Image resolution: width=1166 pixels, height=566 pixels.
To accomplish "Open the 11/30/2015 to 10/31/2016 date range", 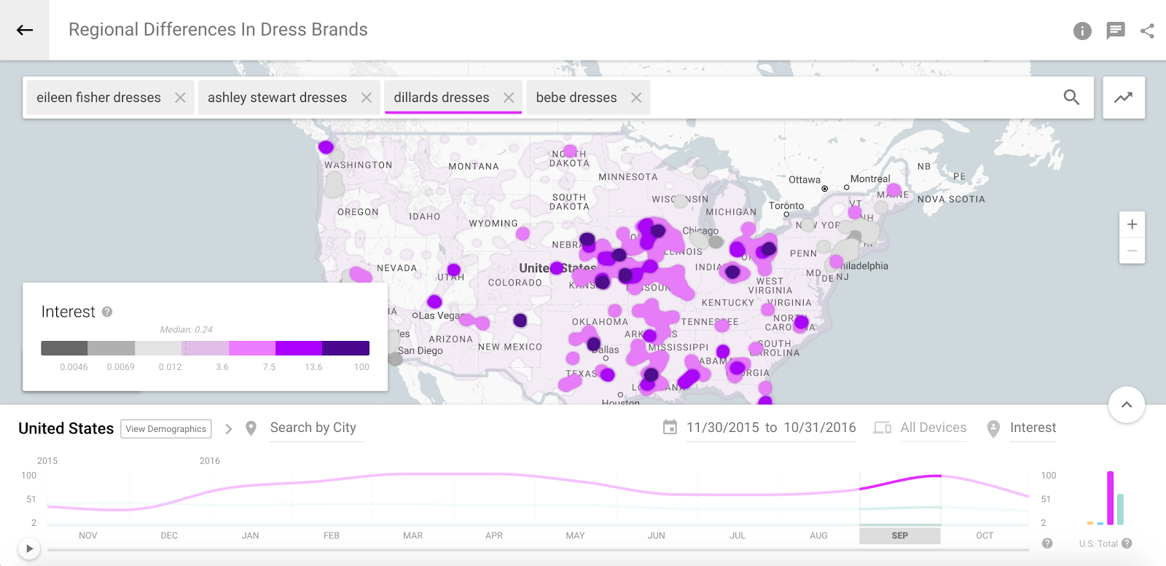I will point(771,428).
